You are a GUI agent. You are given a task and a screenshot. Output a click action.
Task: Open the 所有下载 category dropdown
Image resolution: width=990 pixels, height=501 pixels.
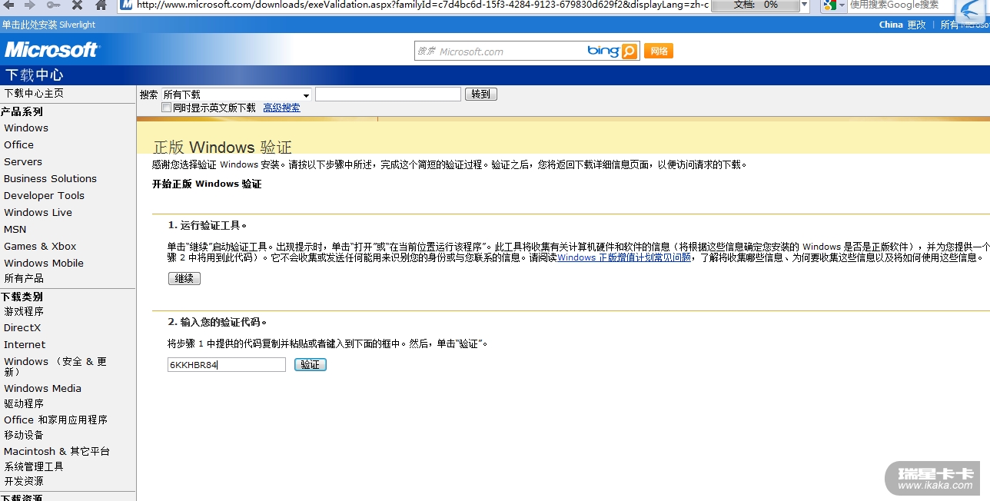pyautogui.click(x=235, y=95)
